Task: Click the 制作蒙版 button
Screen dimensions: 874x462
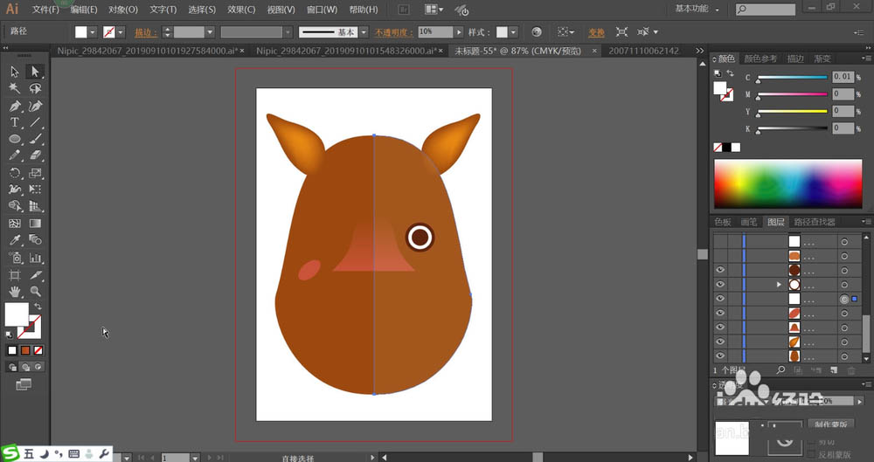Action: click(x=831, y=424)
